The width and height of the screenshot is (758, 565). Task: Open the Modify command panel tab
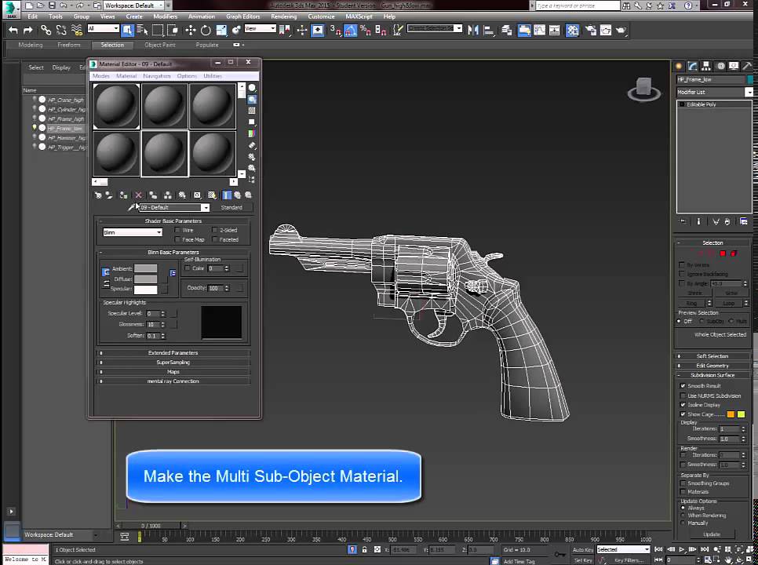click(x=693, y=66)
